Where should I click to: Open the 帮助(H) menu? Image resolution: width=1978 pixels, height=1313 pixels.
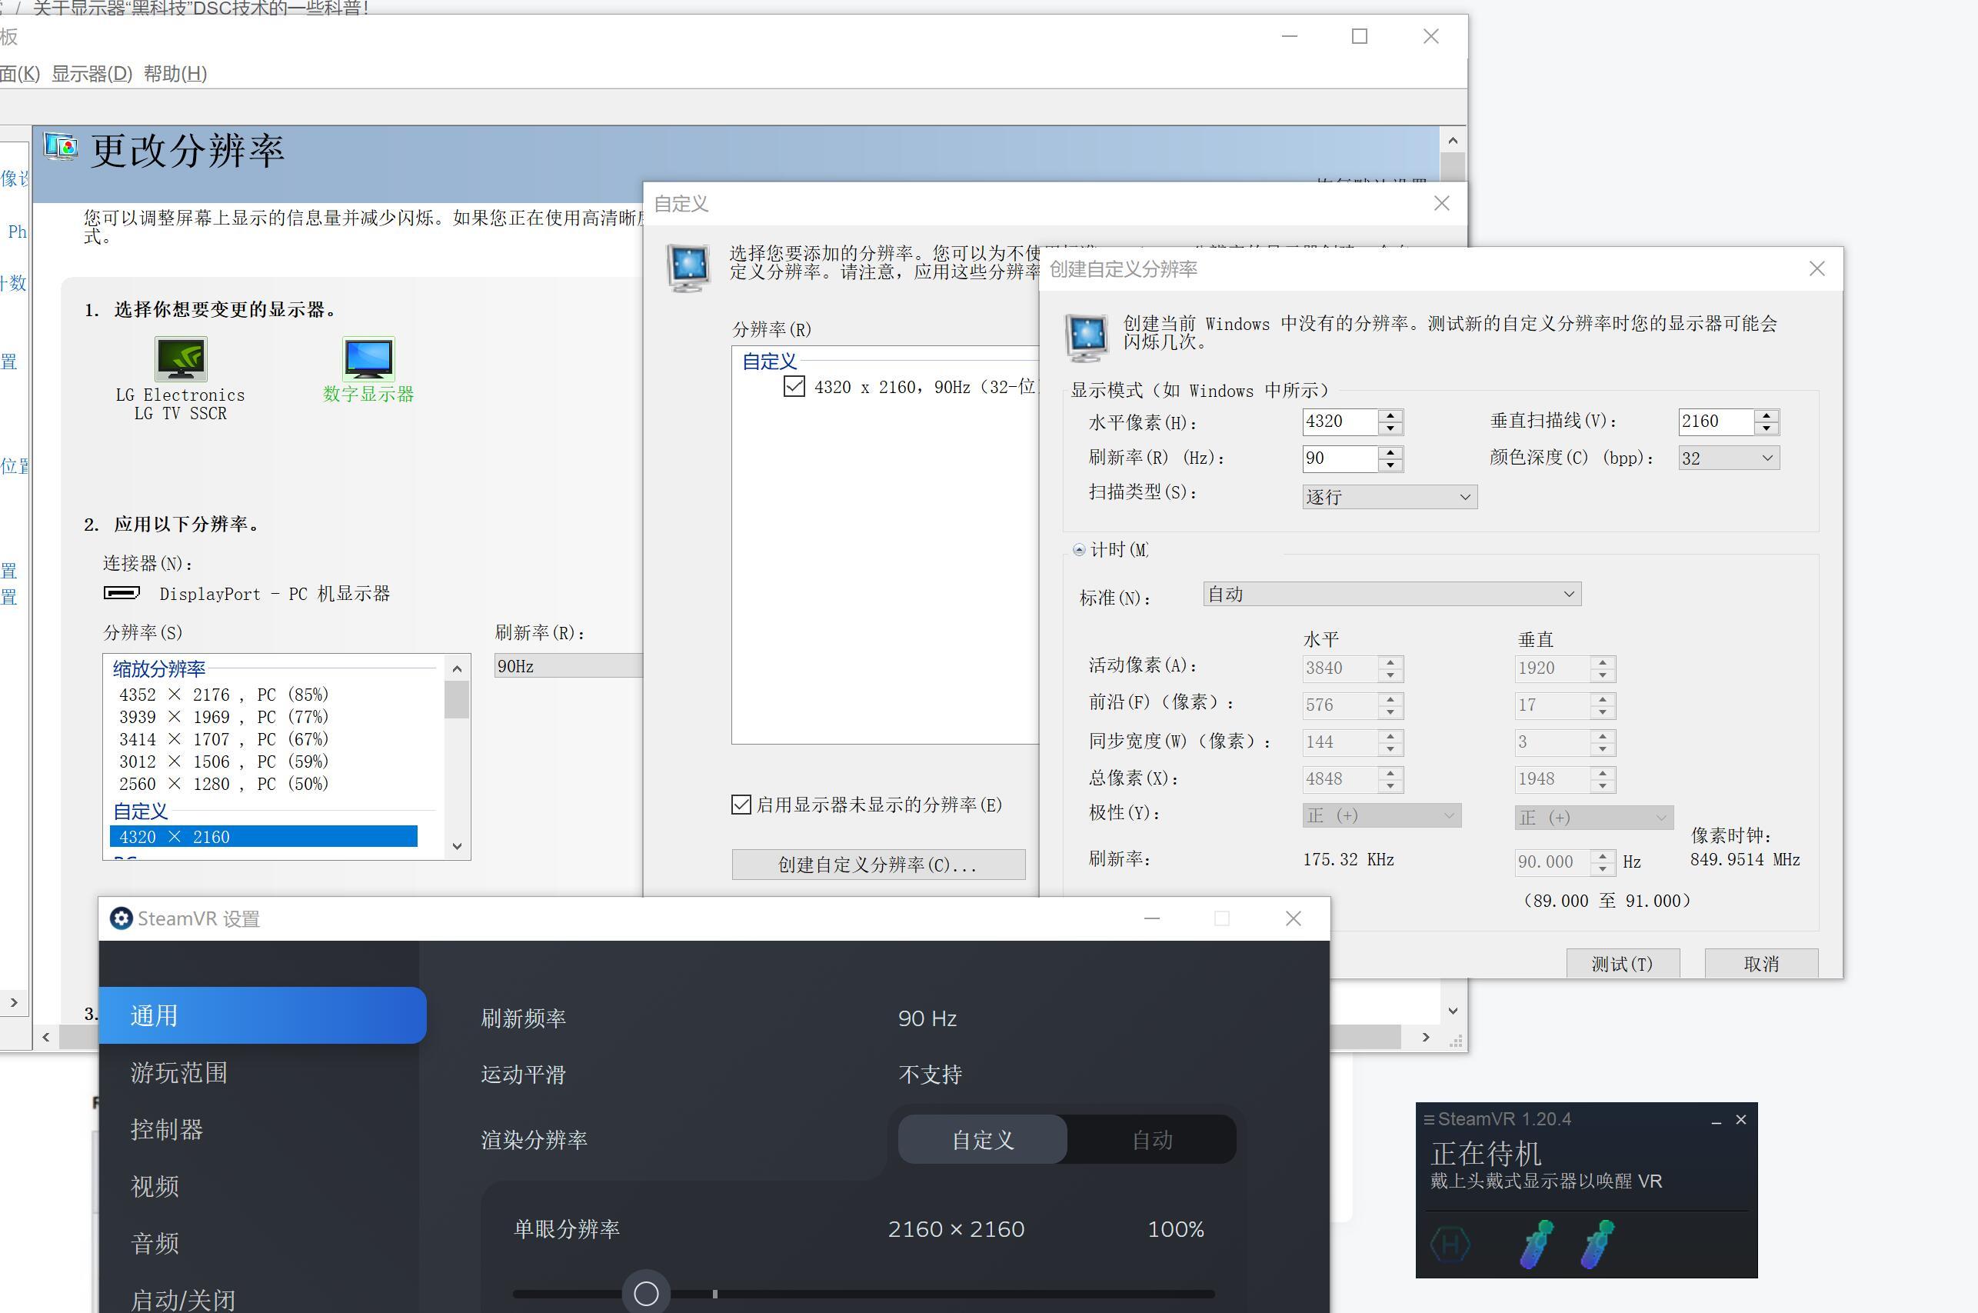pos(175,74)
